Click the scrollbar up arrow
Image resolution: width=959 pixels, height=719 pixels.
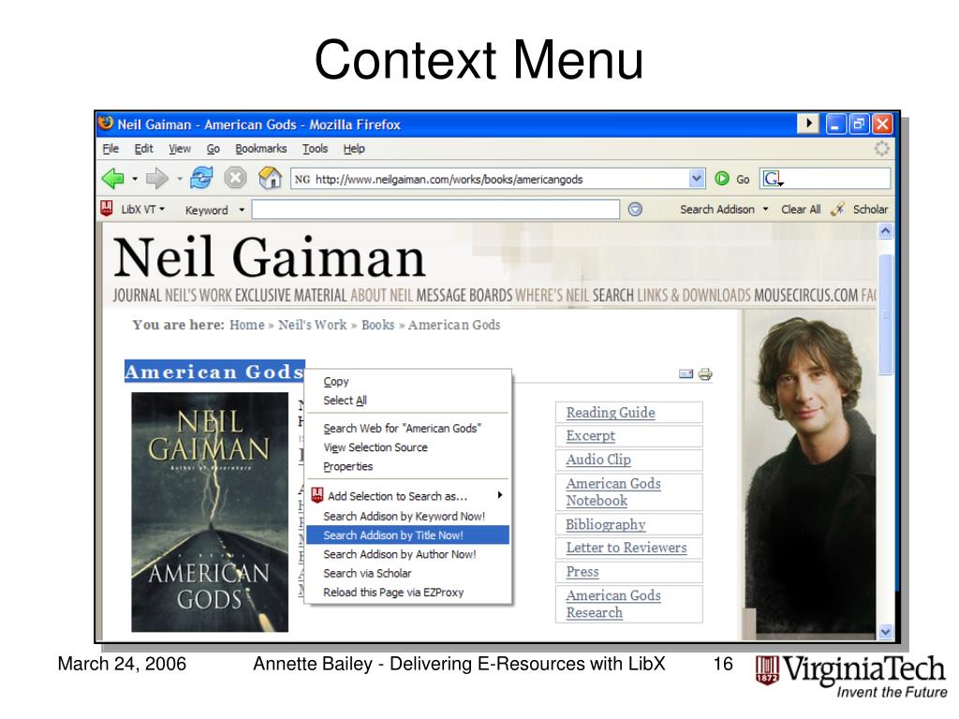click(885, 231)
